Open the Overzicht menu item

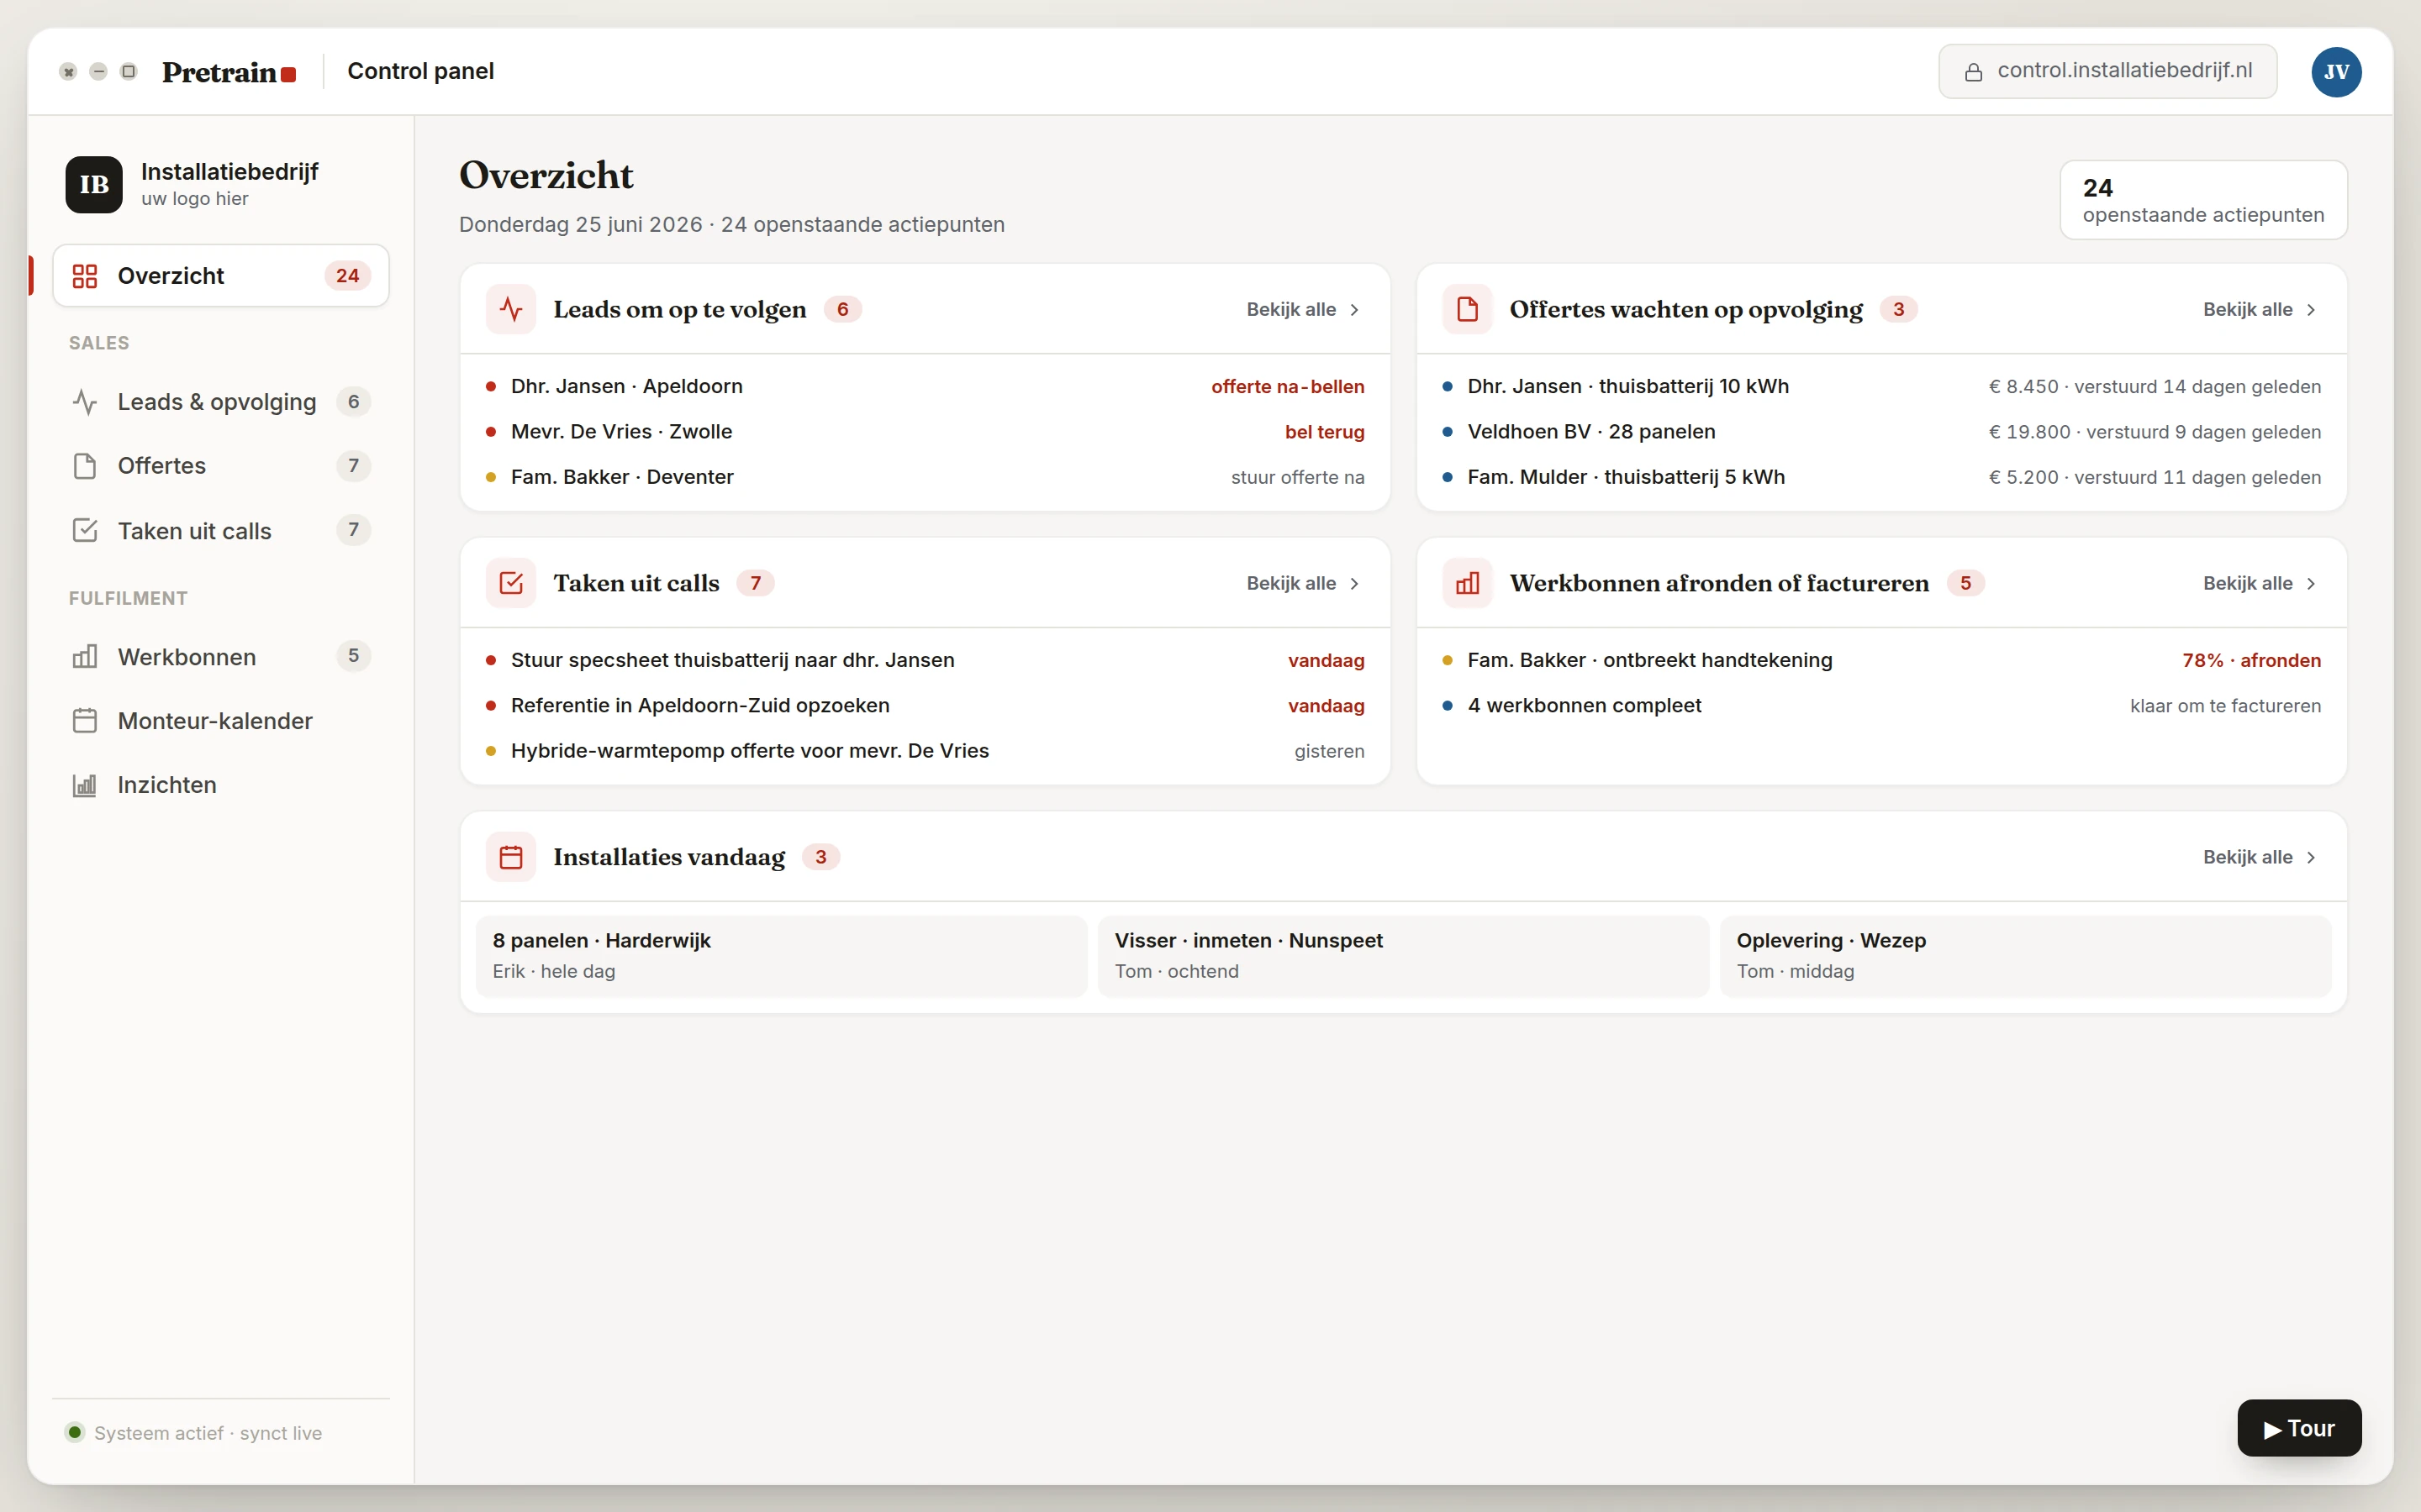click(x=221, y=276)
